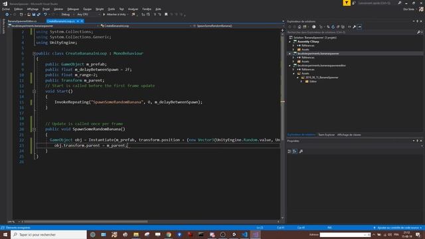This screenshot has height=239, width=425.
Task: Select the 2019_08_15_BananaSpawner folder
Action: pos(321,78)
